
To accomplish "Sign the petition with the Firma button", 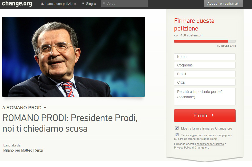I will (x=205, y=116).
